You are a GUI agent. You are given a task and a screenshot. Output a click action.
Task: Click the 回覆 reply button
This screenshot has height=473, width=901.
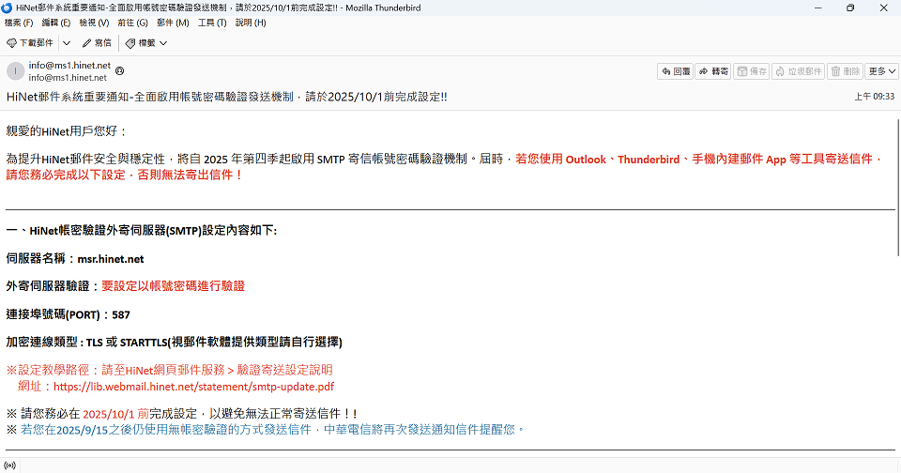click(675, 71)
